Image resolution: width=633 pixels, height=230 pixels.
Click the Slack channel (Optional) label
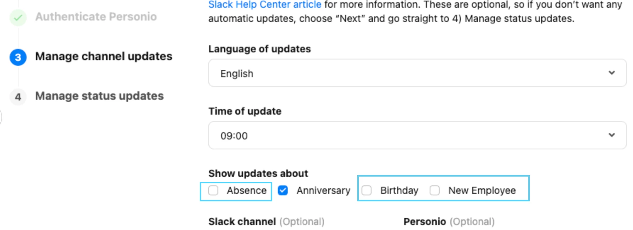(266, 222)
